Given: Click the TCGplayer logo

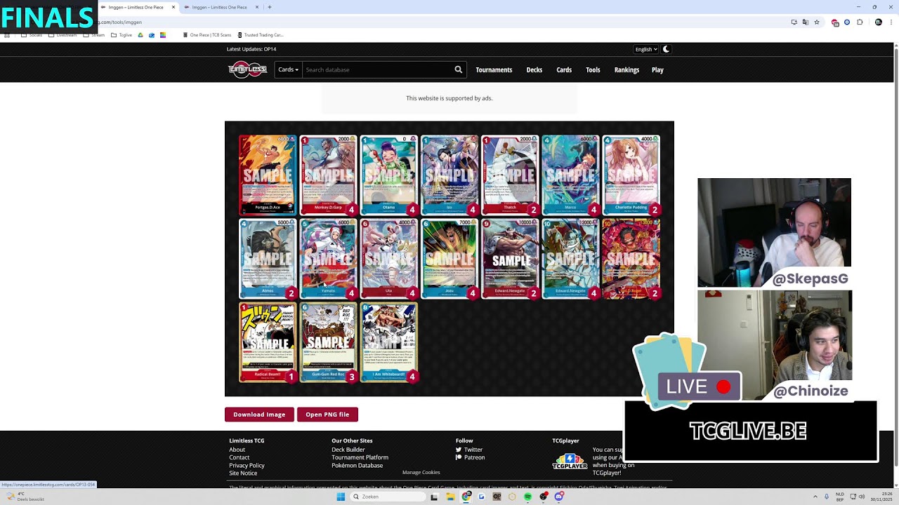Looking at the screenshot, I should 570,461.
